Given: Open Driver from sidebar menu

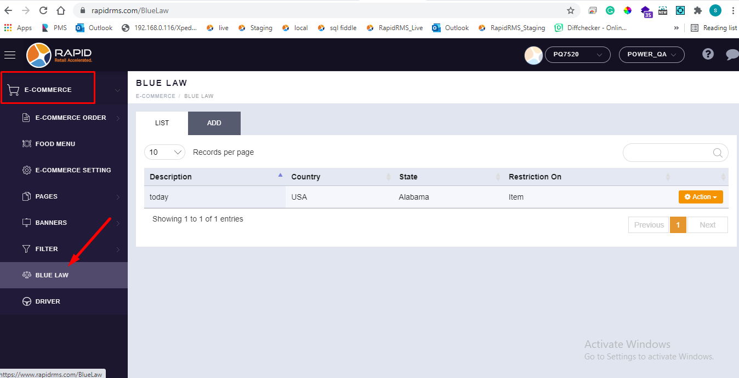Looking at the screenshot, I should [48, 301].
